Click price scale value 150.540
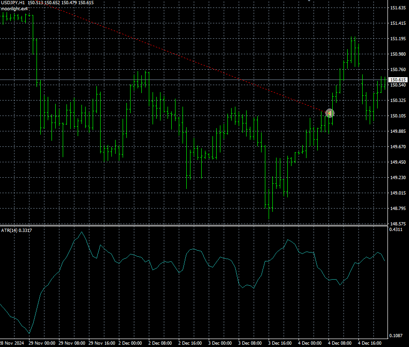The width and height of the screenshot is (409, 347). pos(398,85)
